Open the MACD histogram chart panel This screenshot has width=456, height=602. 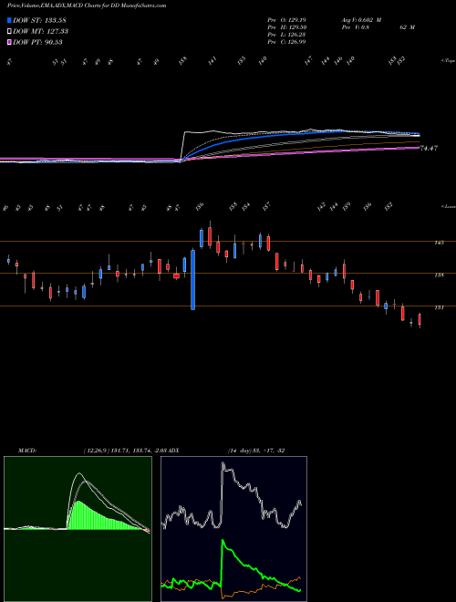pyautogui.click(x=78, y=529)
